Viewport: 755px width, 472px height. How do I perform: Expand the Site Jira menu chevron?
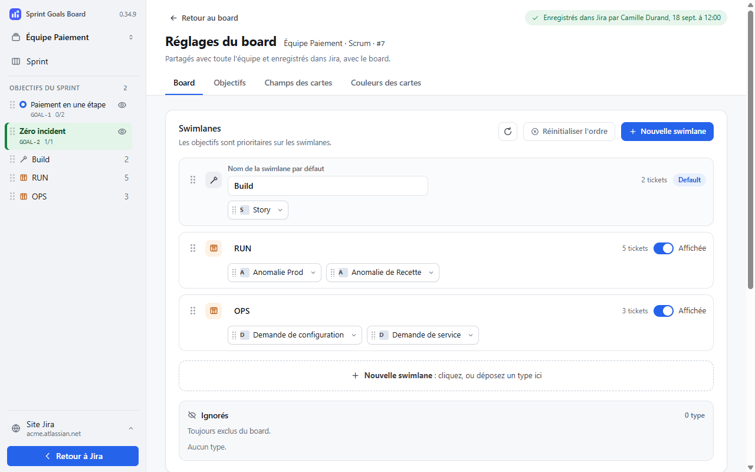(131, 428)
